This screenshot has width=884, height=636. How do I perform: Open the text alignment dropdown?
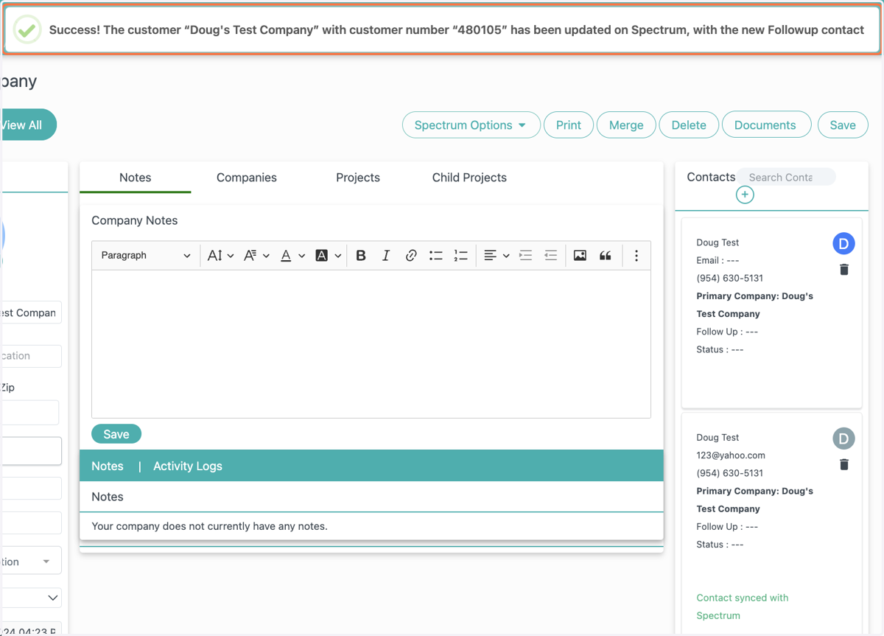(497, 256)
